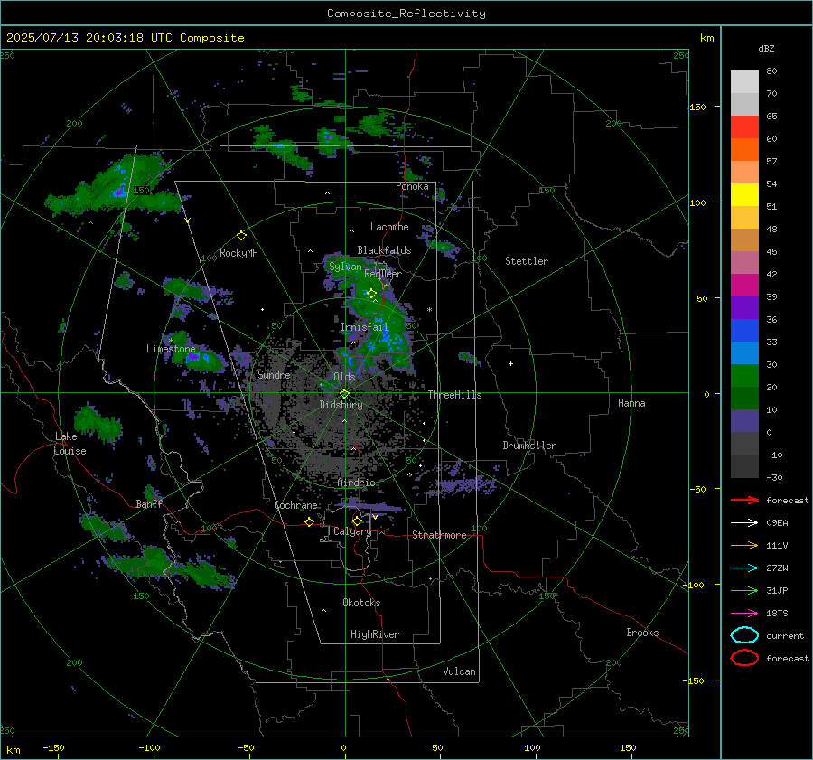
Task: Click the Banff town label
Action: [149, 504]
